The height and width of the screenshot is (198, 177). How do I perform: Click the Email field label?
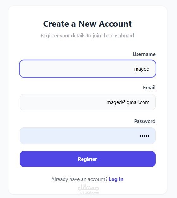[x=149, y=88]
